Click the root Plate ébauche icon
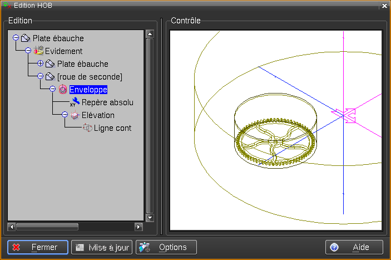The image size is (391, 260). (x=26, y=38)
